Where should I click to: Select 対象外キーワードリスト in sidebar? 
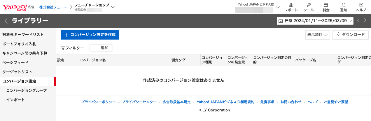point(23,35)
